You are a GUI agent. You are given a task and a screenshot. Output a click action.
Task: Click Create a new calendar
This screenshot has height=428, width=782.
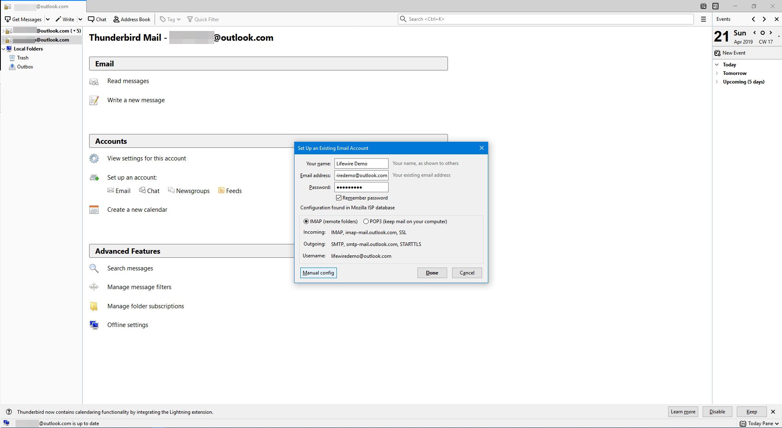tap(137, 210)
